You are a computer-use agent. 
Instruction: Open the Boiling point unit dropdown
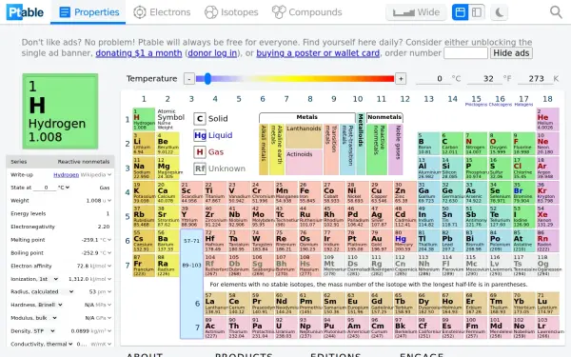(x=106, y=253)
